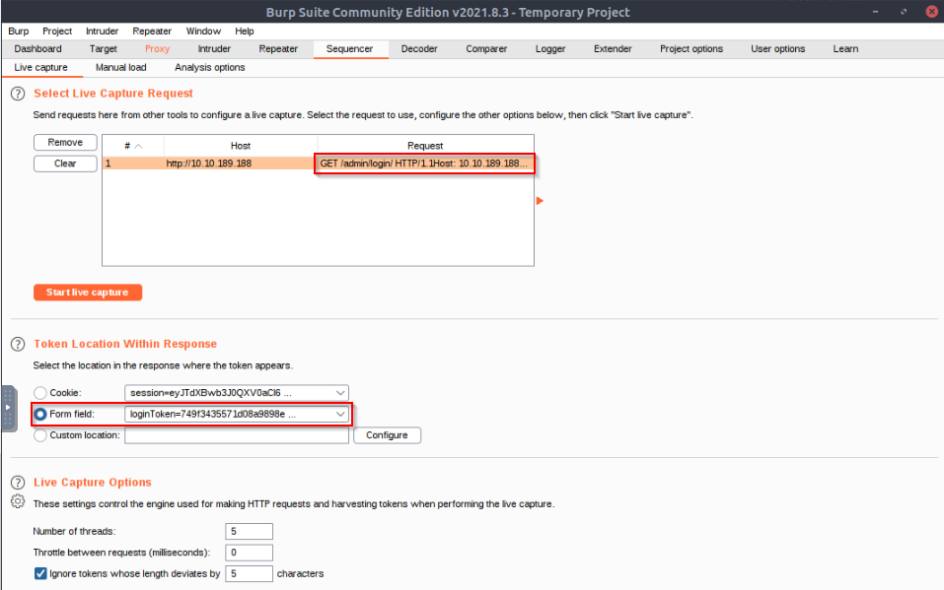
Task: Click the Number of threads field
Action: [x=249, y=532]
